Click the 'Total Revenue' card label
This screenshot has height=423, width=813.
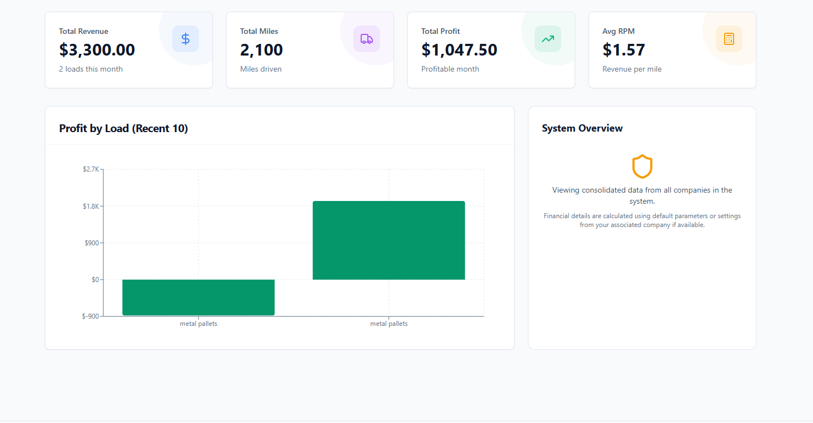[x=84, y=31]
